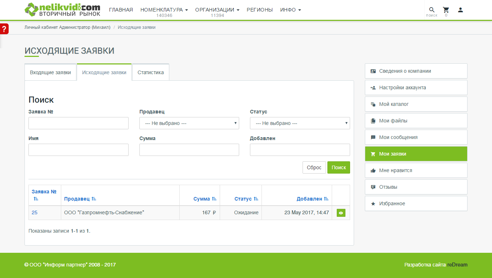492x278 pixels.
Task: Open the shopping cart icon
Action: tap(446, 10)
